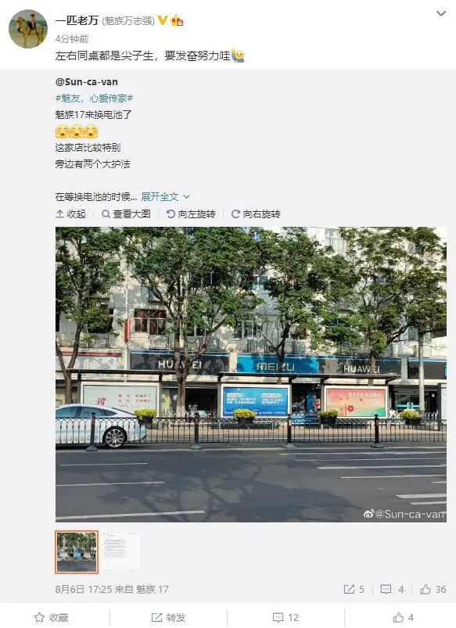Click the membership badge icon beside the V
Screen dimensions: 456x628
click(x=177, y=20)
